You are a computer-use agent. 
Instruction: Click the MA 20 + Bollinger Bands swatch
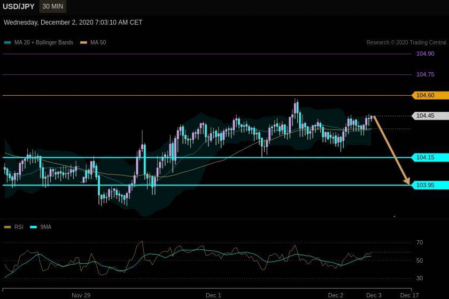tap(7, 42)
